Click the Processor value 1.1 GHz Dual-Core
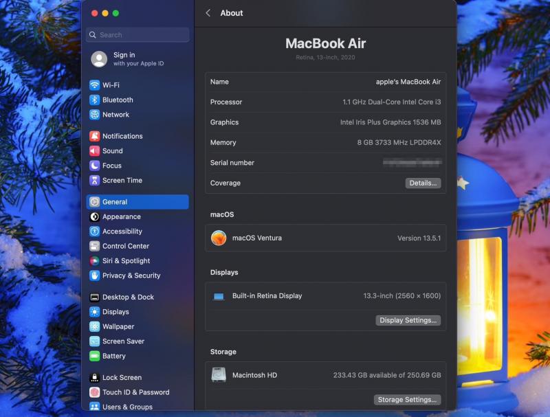 click(x=392, y=102)
